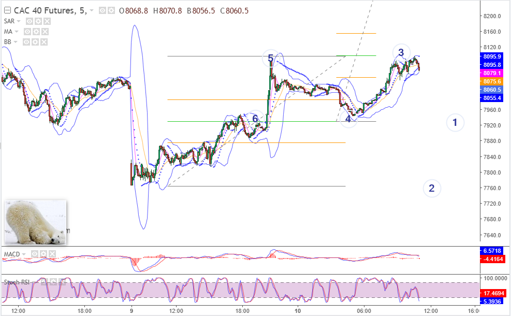This screenshot has height=316, width=511.
Task: Select the circled number 4 marker
Action: 348,119
